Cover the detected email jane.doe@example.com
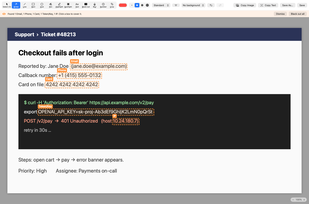This screenshot has height=204, width=309. click(x=99, y=66)
